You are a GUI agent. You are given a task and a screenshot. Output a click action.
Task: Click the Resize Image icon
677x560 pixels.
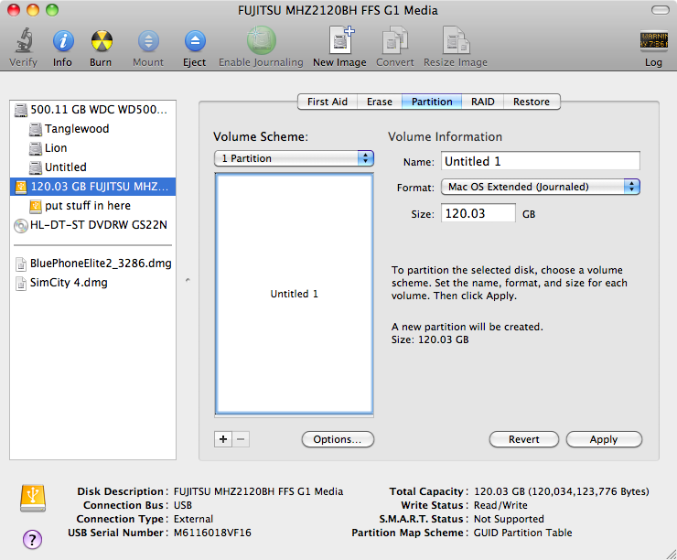point(456,40)
